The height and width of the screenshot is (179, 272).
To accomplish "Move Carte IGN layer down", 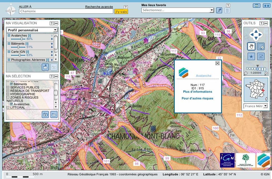I will point(52,55).
